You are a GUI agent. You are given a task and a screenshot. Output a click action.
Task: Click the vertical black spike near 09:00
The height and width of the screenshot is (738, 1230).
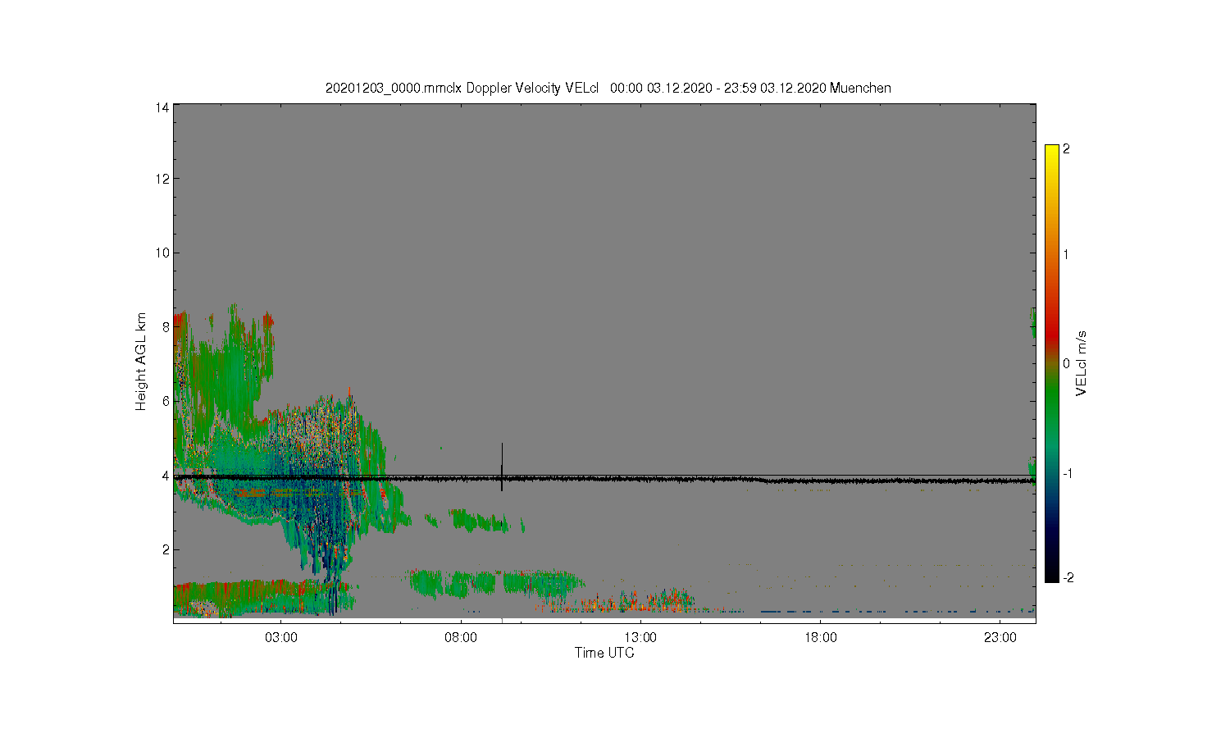502,467
